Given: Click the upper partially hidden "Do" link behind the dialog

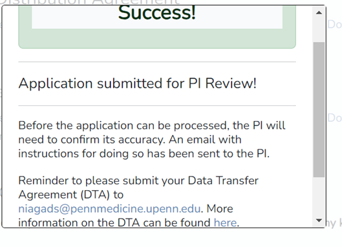Looking at the screenshot, I should [334, 25].
